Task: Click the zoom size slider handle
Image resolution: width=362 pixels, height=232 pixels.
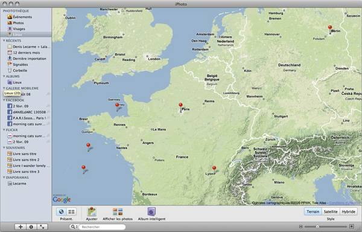Action: tap(317, 227)
